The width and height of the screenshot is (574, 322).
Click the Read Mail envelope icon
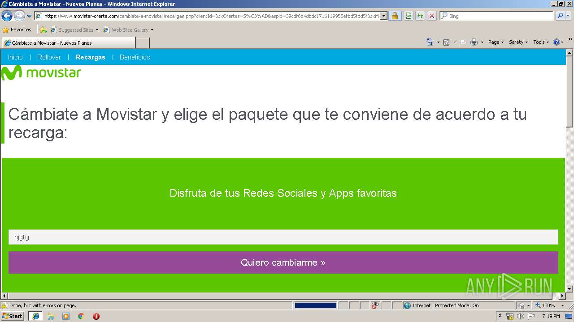(x=463, y=42)
